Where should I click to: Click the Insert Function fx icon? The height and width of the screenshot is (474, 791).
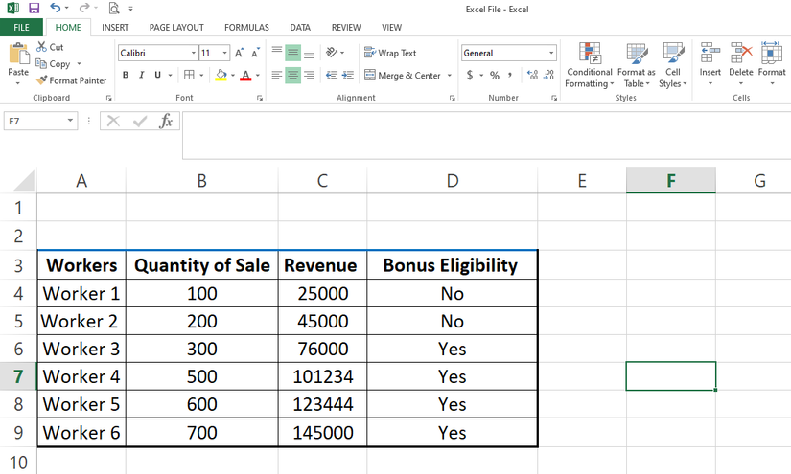[x=166, y=121]
